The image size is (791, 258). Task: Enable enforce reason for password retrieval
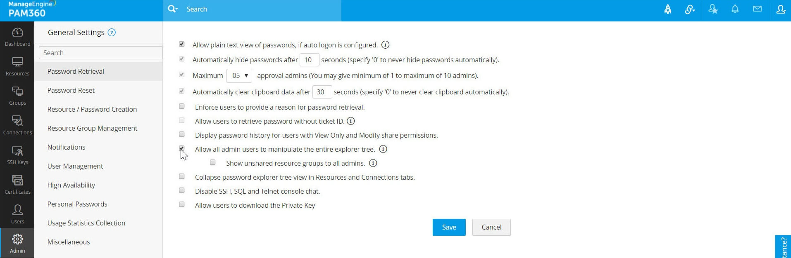tap(182, 106)
